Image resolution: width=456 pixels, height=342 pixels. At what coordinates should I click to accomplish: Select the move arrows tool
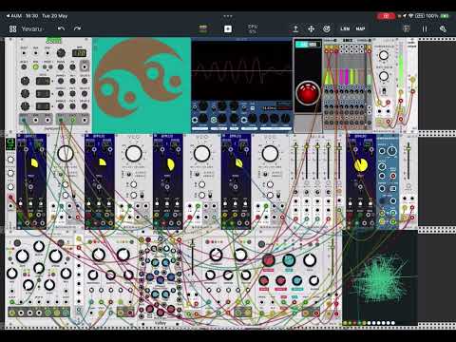[312, 28]
